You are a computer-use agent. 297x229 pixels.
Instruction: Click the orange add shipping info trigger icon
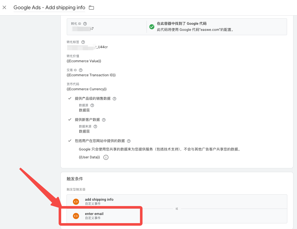click(76, 201)
